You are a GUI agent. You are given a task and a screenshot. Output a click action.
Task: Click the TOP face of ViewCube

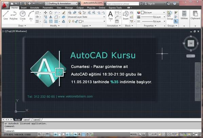(191, 43)
